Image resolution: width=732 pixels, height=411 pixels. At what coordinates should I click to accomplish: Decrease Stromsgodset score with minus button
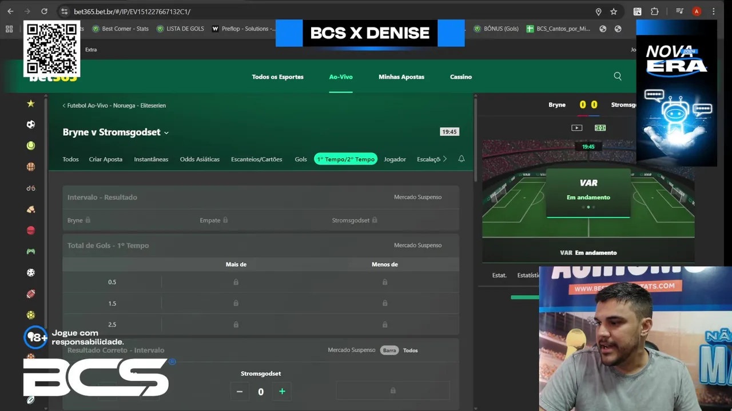240,391
